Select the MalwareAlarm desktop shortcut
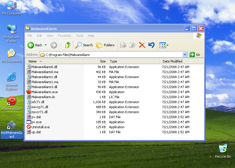This screenshot has height=168, width=235. pyautogui.click(x=11, y=103)
